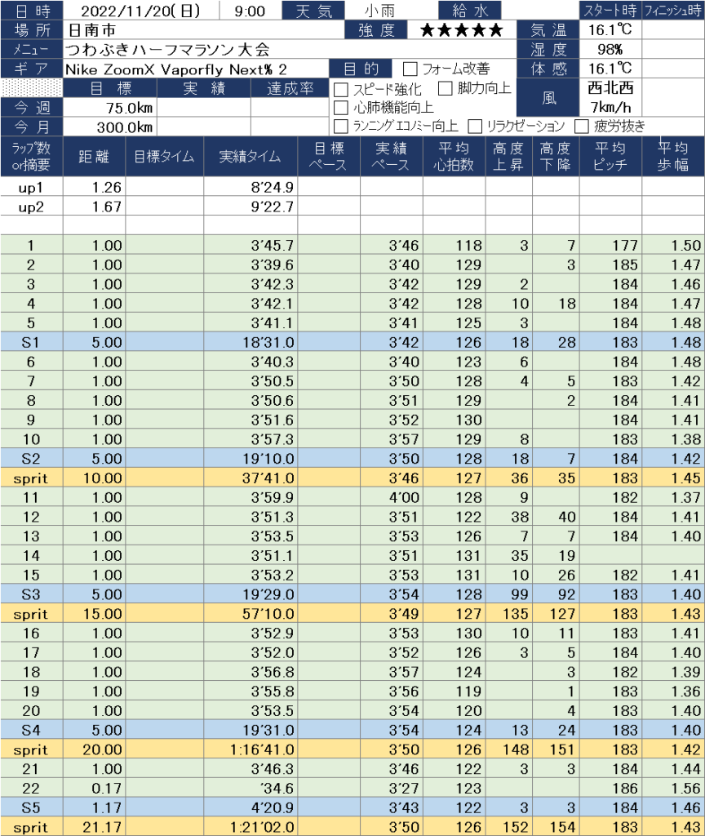Toggle the 心肺機能向上 checkbox
The image size is (705, 836).
pyautogui.click(x=341, y=107)
